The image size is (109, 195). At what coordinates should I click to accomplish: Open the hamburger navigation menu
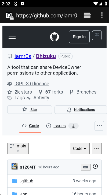point(12,37)
